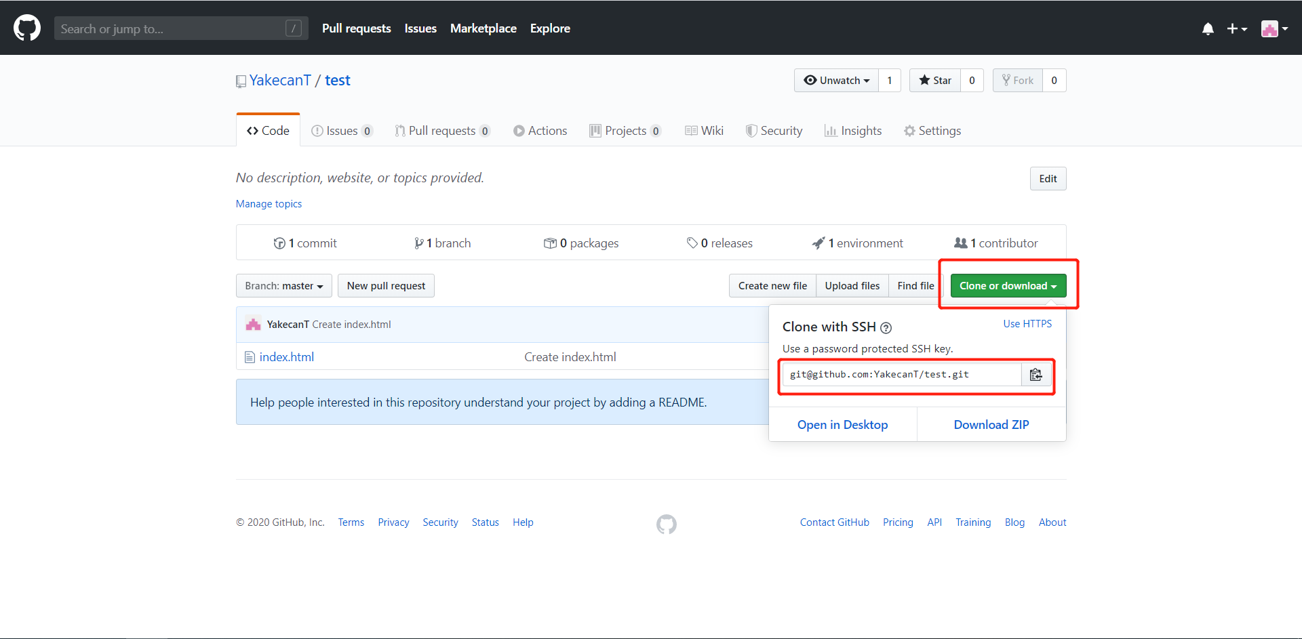Click the stargazers count 0
Image resolution: width=1302 pixels, height=639 pixels.
972,81
